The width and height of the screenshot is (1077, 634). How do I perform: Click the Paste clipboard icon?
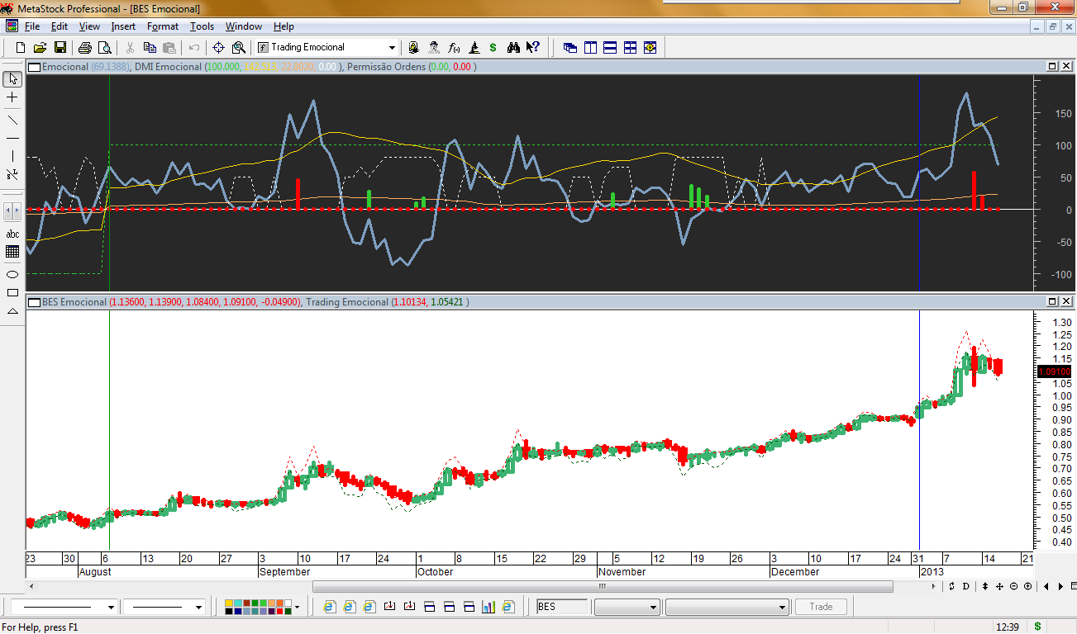(x=169, y=48)
